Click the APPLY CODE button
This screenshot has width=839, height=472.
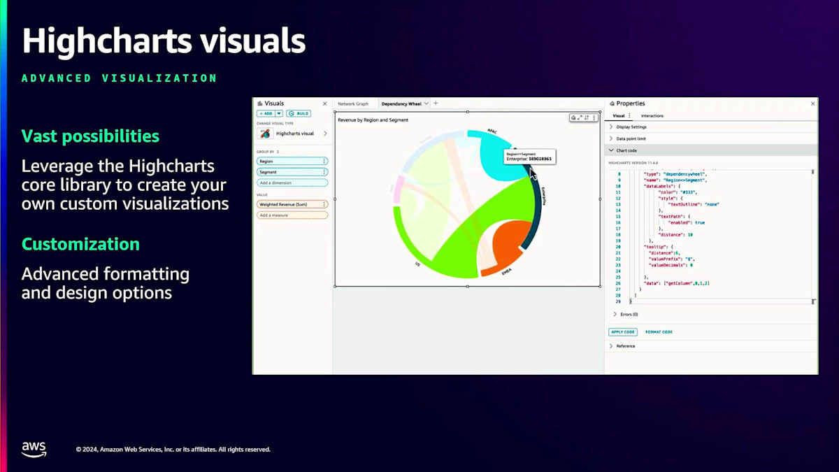[x=622, y=332]
